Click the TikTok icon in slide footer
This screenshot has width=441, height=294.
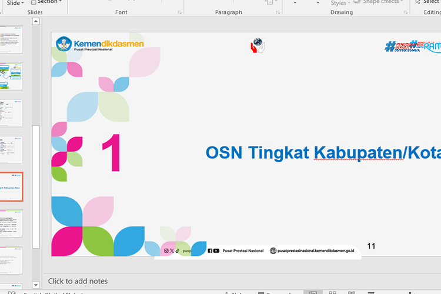point(177,250)
